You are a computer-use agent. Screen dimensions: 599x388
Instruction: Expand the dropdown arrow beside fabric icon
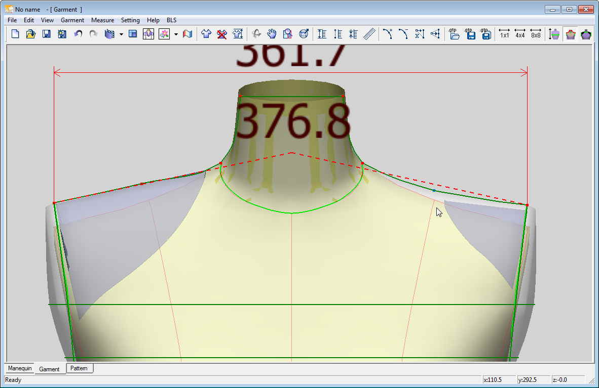(x=121, y=34)
